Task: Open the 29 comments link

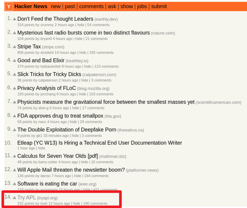Action: tap(91, 122)
